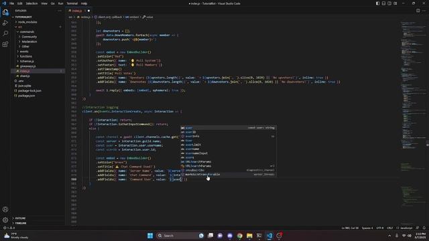Toggle the secondary sidebar layout icon

389,3
